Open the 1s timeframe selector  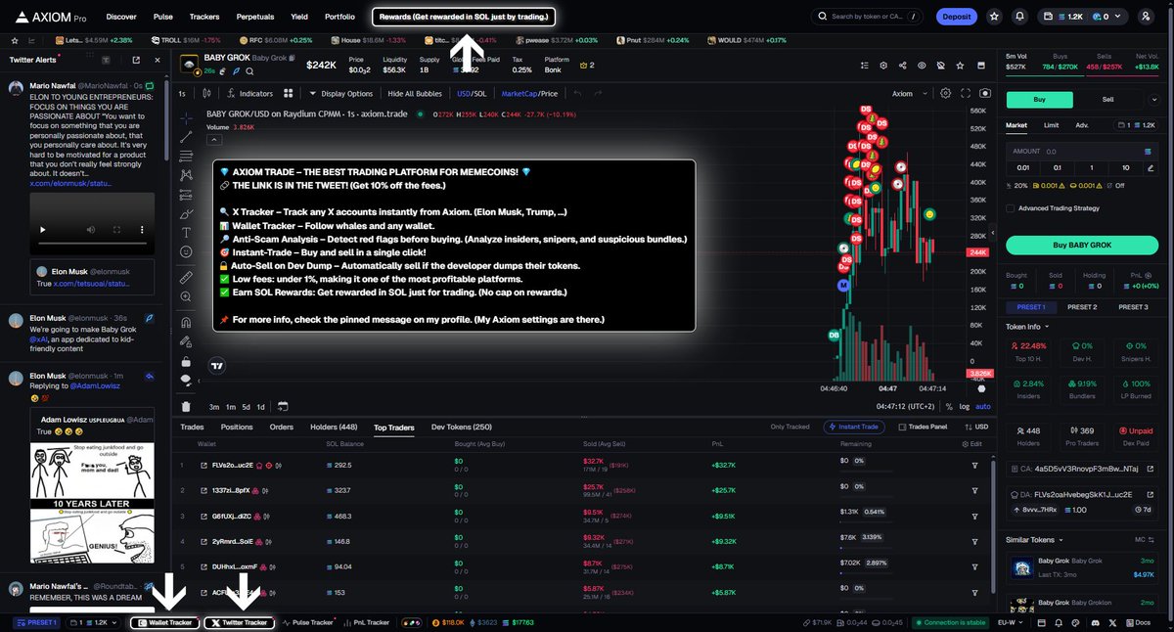(x=183, y=93)
